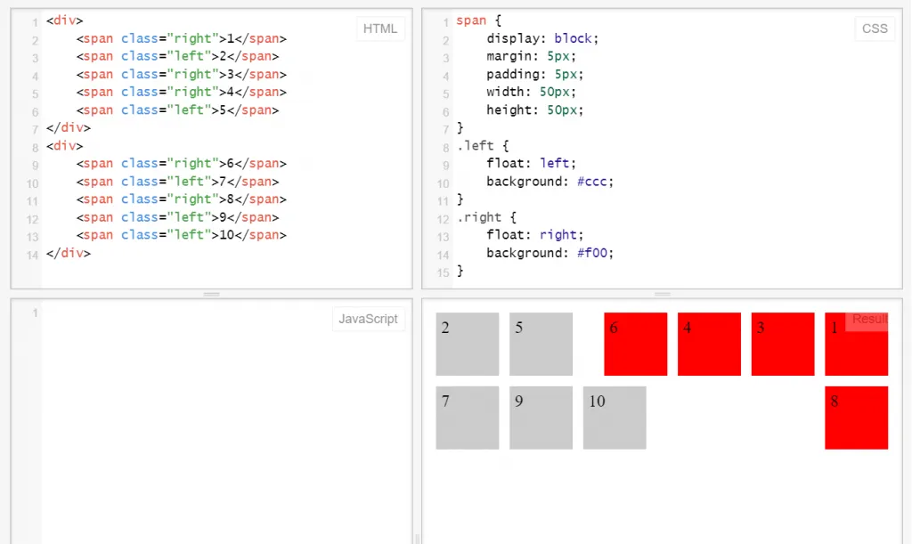Click the red box numbered 3
The width and height of the screenshot is (912, 544).
[783, 344]
